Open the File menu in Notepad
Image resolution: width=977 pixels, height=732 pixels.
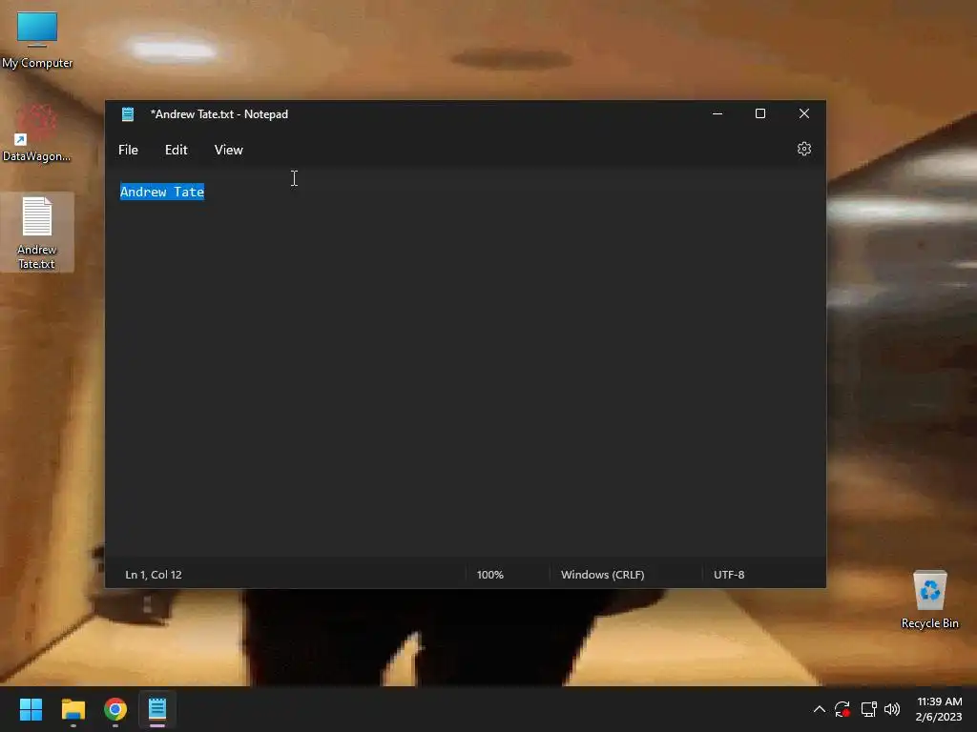tap(129, 150)
